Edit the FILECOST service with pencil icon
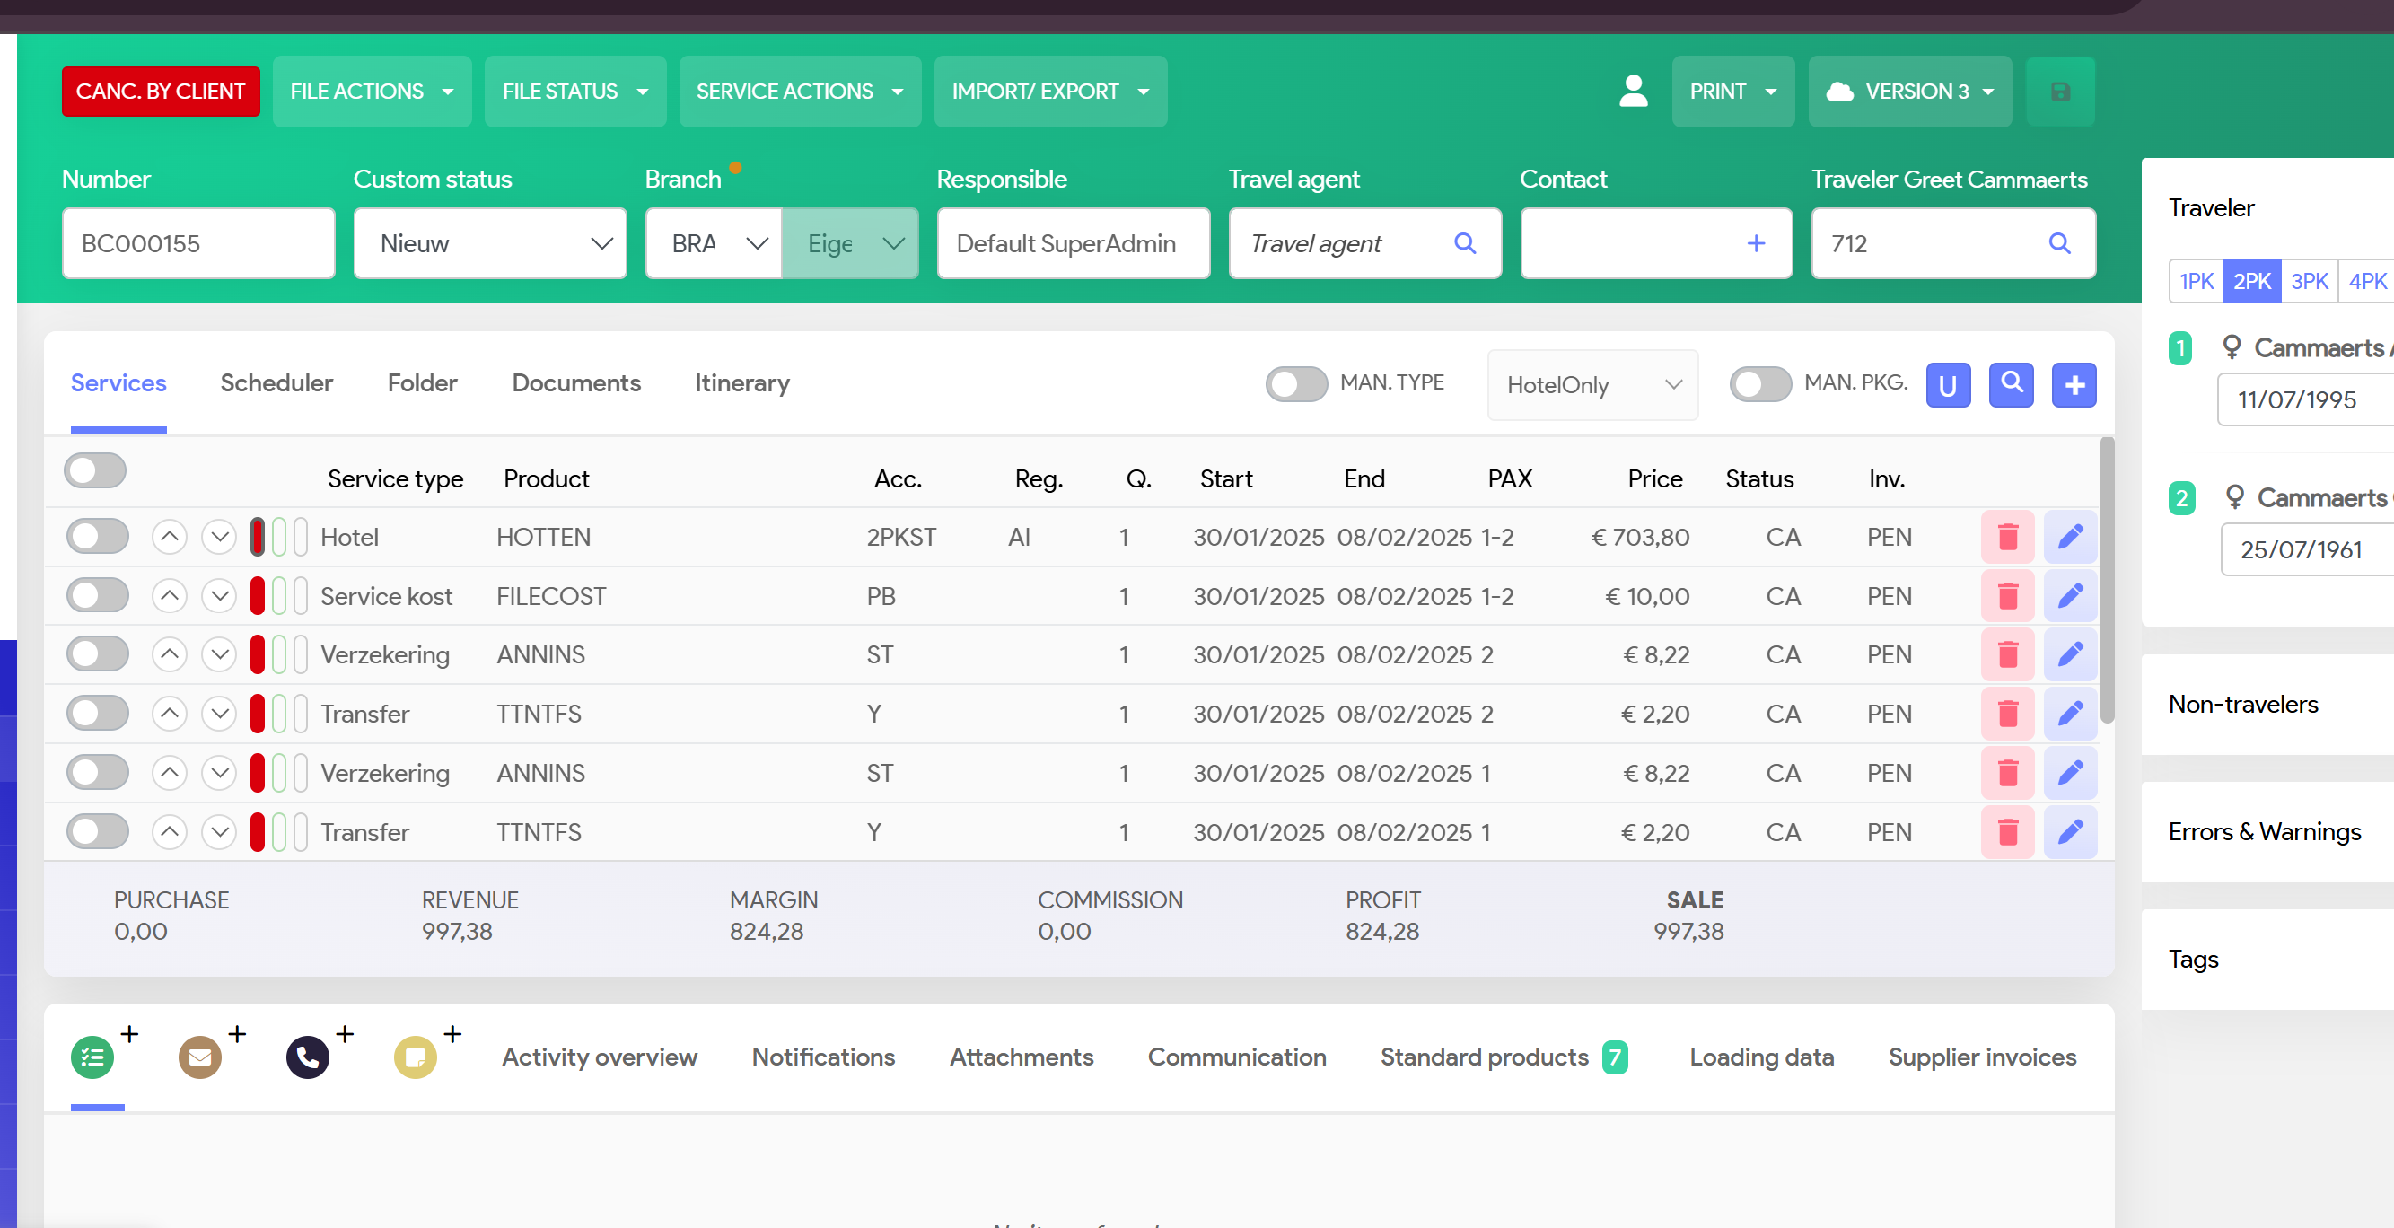This screenshot has width=2394, height=1228. (2070, 596)
